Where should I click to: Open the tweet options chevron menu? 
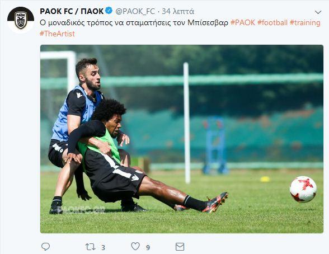coord(318,12)
